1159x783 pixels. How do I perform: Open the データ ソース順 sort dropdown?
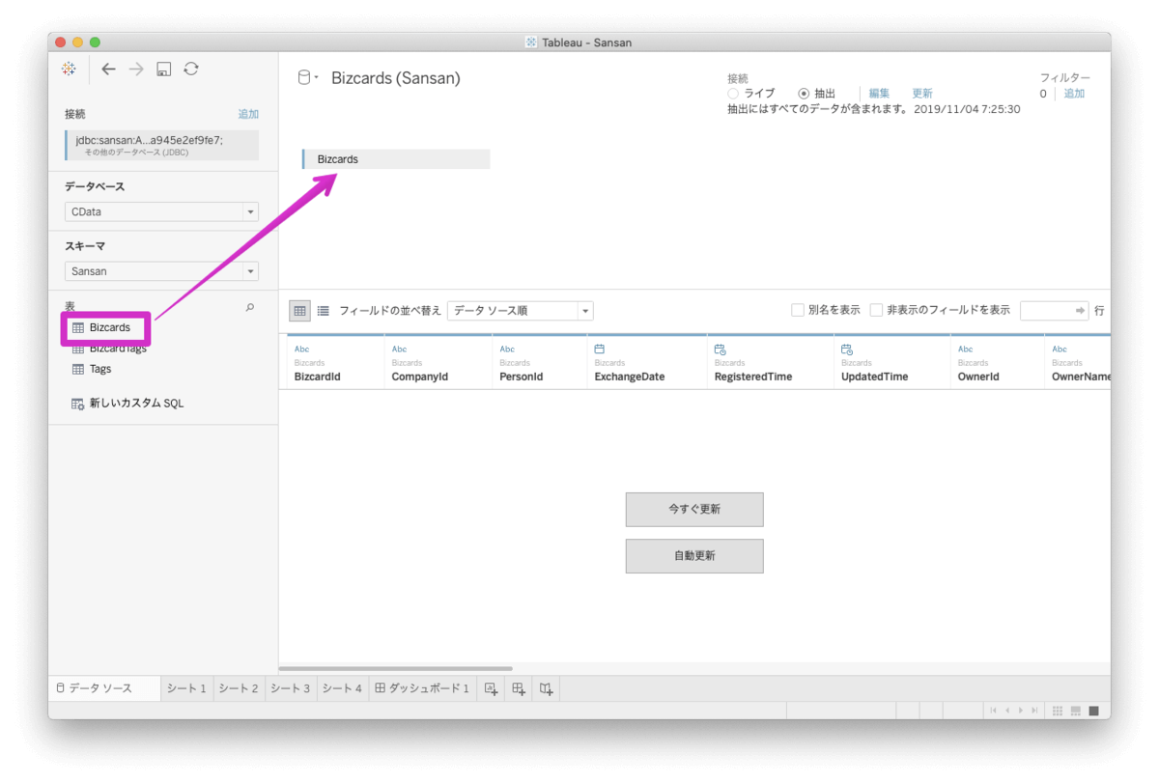pyautogui.click(x=521, y=311)
